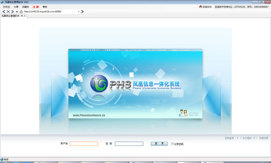The width and height of the screenshot is (271, 163).
Task: Open the 收藏夹 favorites menu
Action: (x=25, y=7)
